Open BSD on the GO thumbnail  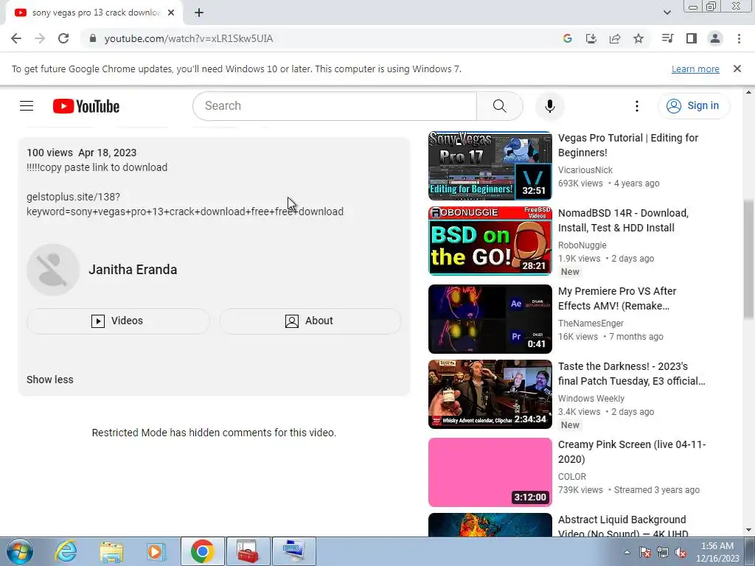[x=490, y=241]
